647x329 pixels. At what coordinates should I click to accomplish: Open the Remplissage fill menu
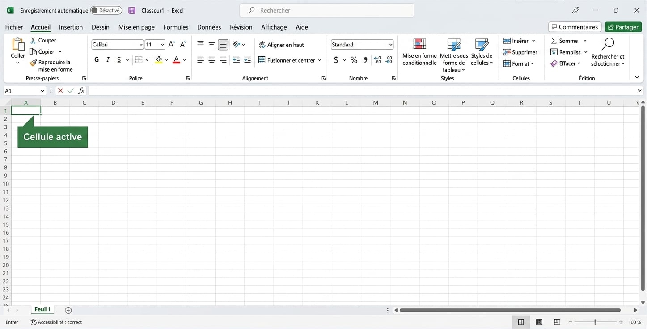(x=569, y=52)
